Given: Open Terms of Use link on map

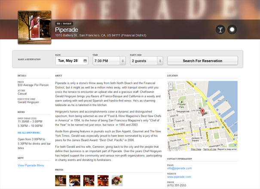Looking at the screenshot, I should (210, 149).
